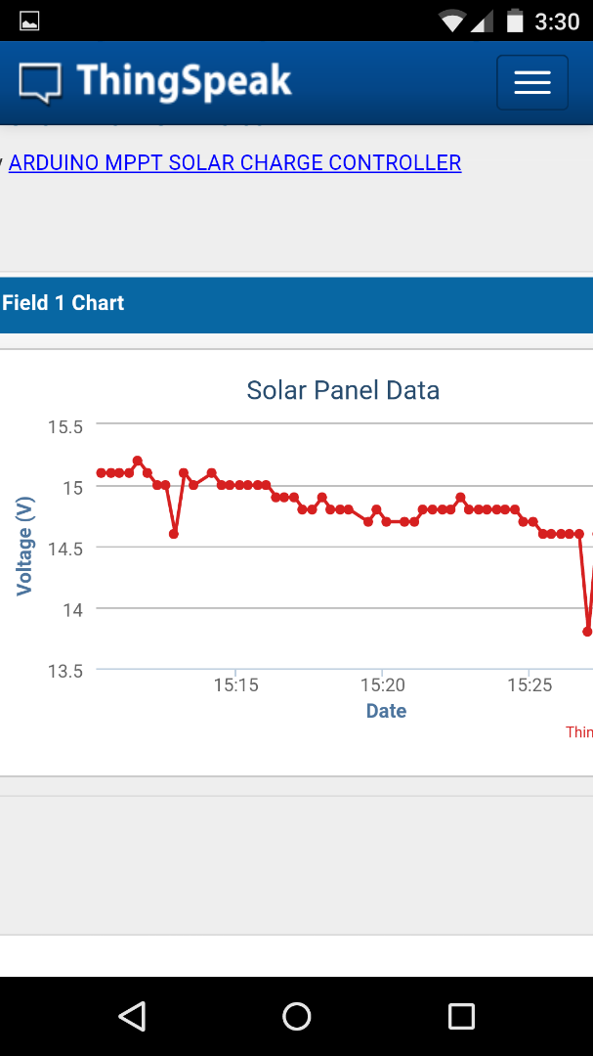The width and height of the screenshot is (593, 1056).
Task: Tap the 3:30 clock in status bar
Action: [558, 21]
